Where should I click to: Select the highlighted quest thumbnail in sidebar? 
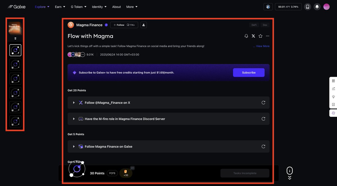[15, 50]
